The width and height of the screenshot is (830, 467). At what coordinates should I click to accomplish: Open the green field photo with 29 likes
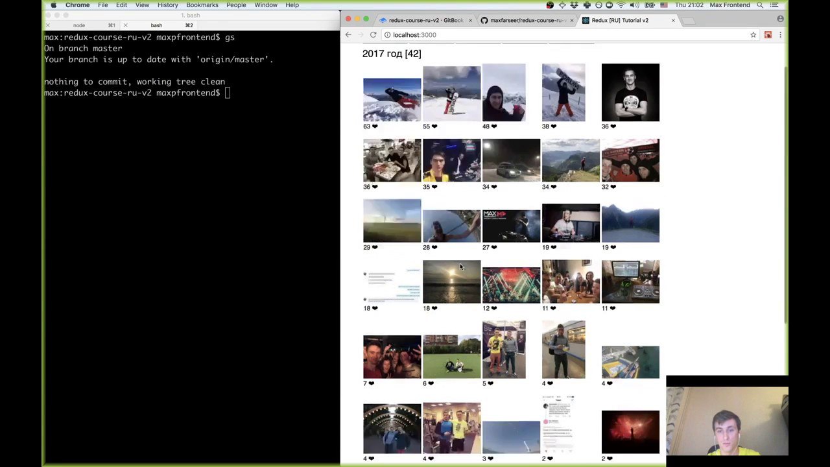tap(392, 221)
